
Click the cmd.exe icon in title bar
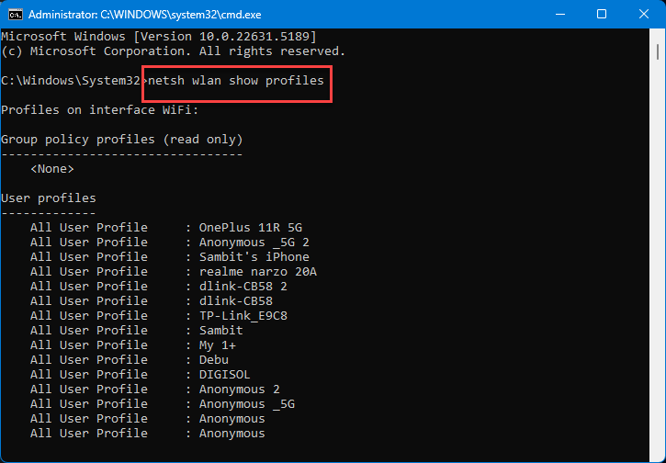(x=16, y=15)
